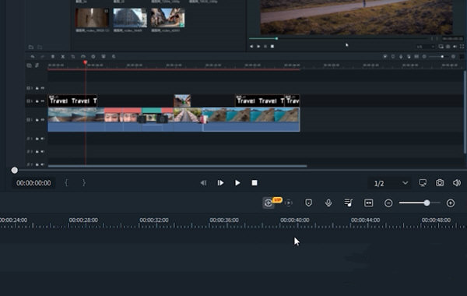This screenshot has height=296, width=467.
Task: Click the preview display monitor icon
Action: [x=423, y=183]
